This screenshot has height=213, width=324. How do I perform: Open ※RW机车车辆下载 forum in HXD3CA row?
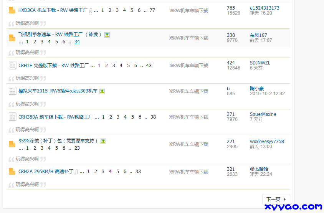[188, 10]
